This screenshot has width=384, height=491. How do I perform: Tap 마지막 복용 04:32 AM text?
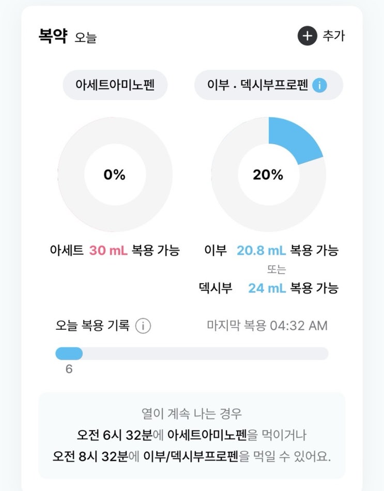pos(267,326)
